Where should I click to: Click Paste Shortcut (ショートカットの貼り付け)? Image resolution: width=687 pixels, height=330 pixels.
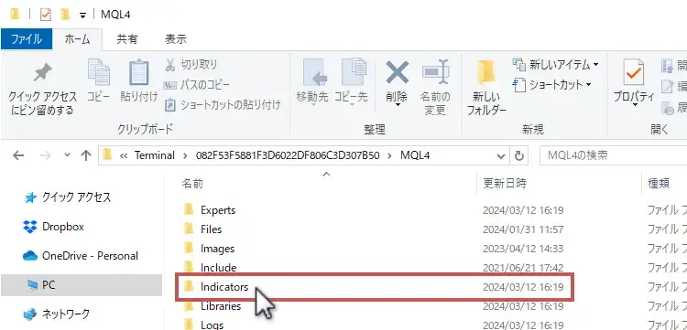click(x=222, y=105)
